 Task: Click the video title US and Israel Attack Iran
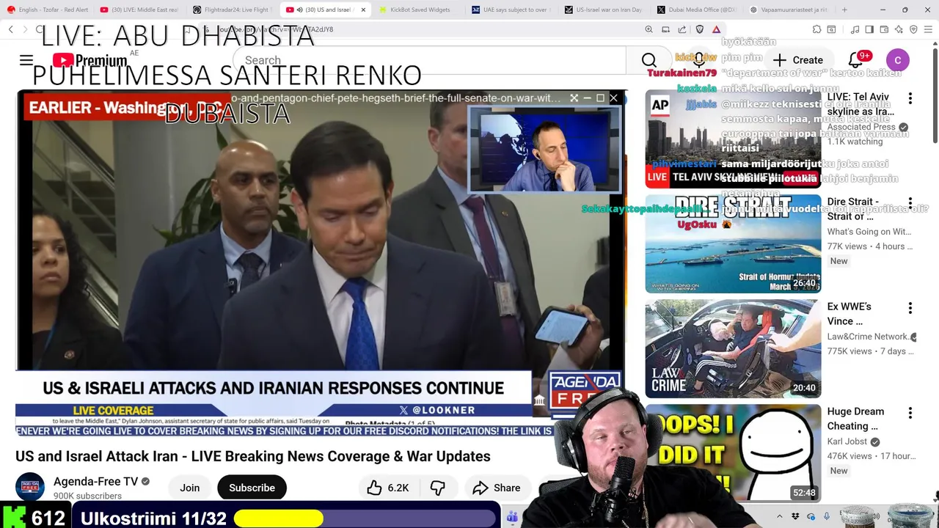[x=253, y=456]
